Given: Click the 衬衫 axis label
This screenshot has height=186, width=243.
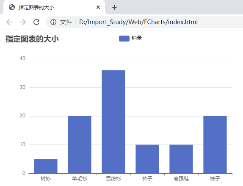Looking at the screenshot, I should click(x=46, y=179).
